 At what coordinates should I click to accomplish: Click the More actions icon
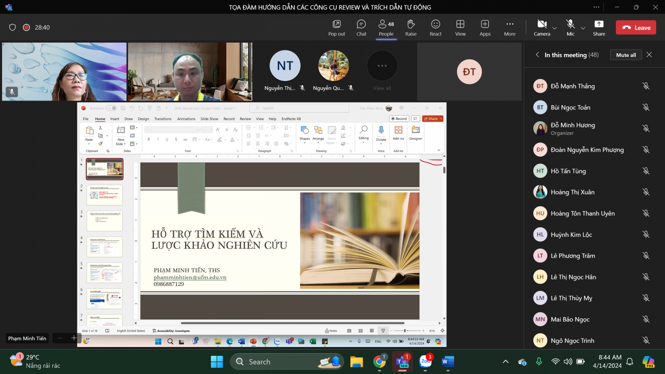(x=510, y=27)
